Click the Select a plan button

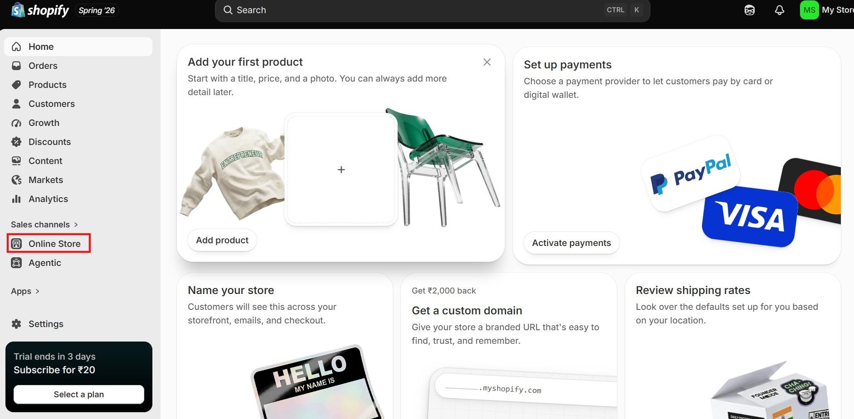[x=79, y=395]
